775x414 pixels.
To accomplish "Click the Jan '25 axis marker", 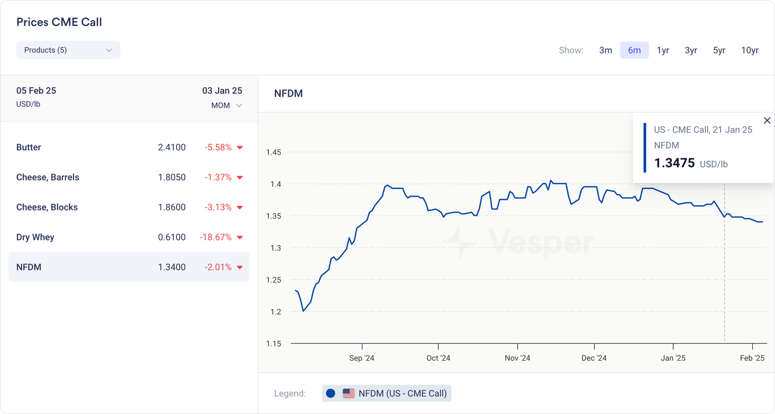I will coord(673,358).
